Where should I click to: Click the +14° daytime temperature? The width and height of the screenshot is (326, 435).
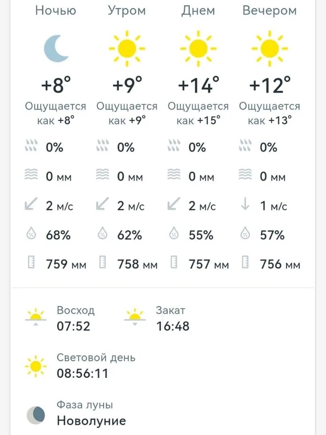click(x=198, y=85)
